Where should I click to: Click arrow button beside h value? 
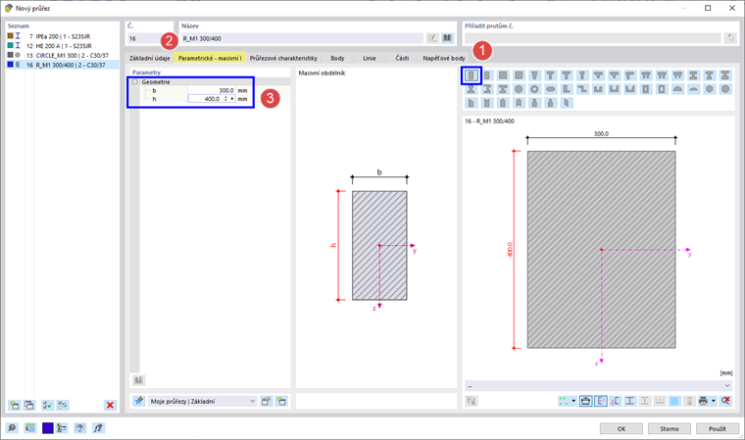(x=232, y=99)
